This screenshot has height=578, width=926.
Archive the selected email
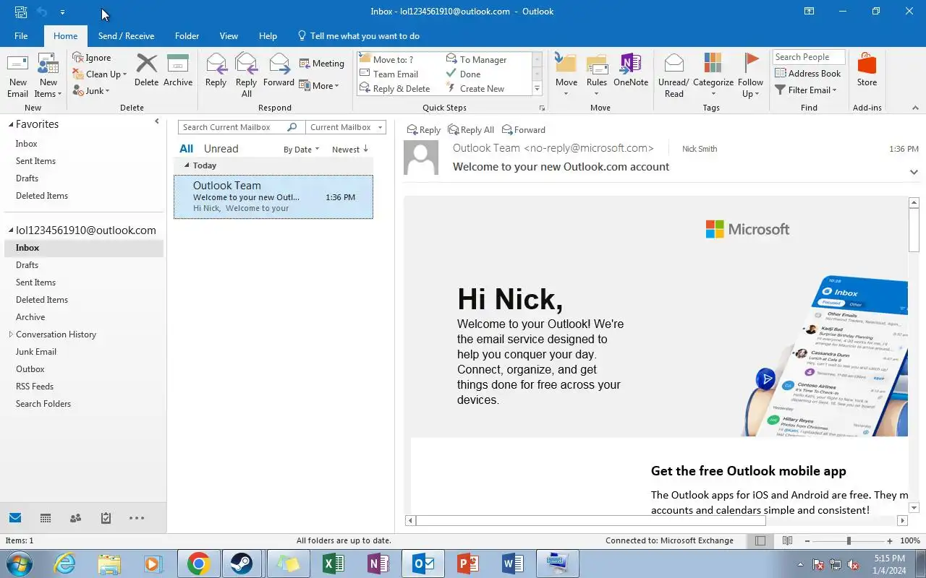[178, 71]
